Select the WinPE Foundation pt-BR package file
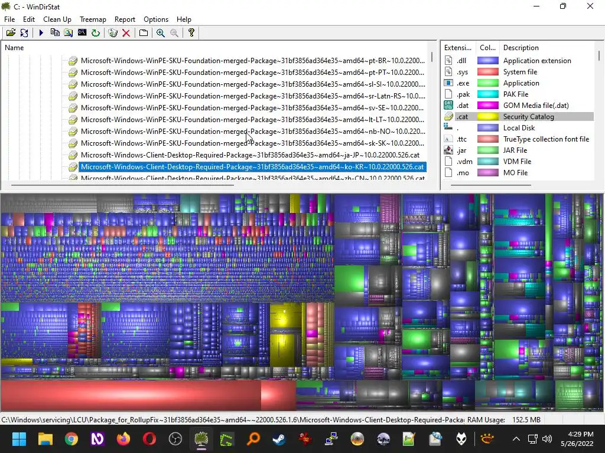 (253, 61)
